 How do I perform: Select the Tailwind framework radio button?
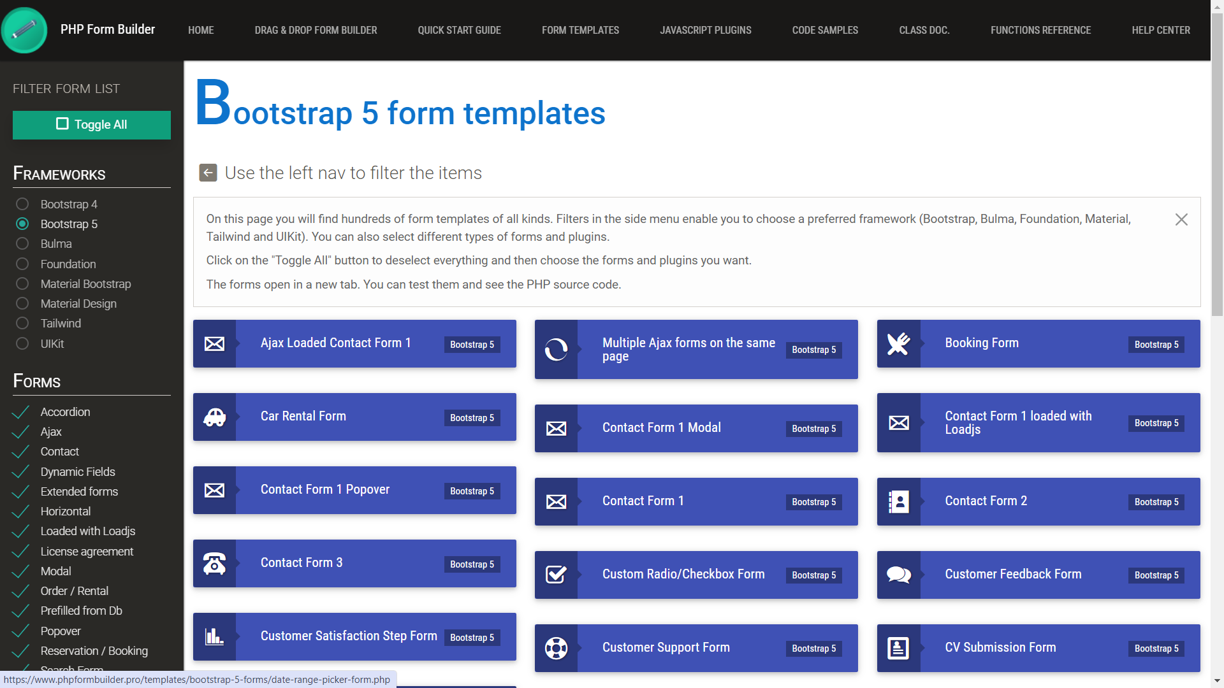22,323
